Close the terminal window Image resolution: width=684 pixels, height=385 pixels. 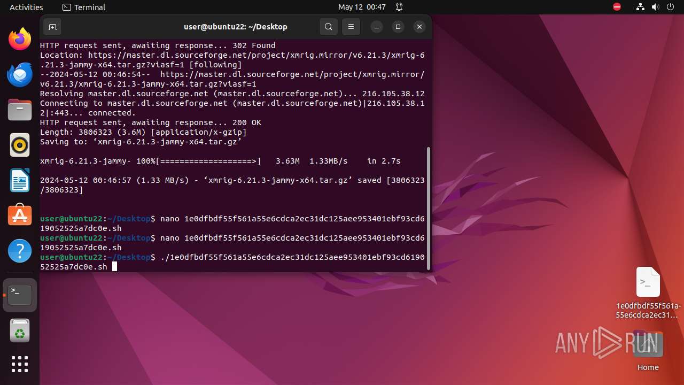419,27
